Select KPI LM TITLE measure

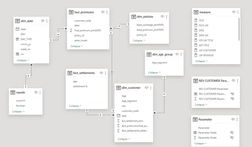pyautogui.click(x=206, y=40)
